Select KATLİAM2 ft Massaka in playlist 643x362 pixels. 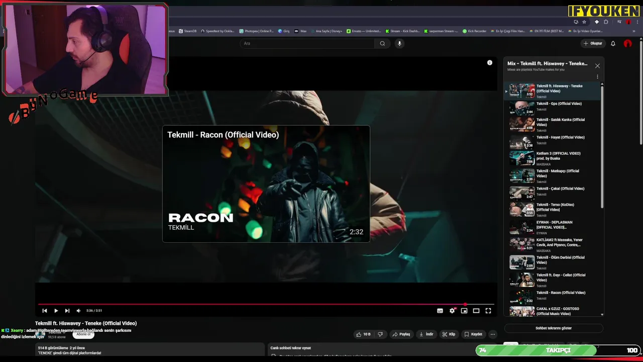coord(553,245)
